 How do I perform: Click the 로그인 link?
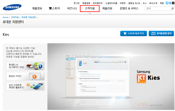[77, 3]
